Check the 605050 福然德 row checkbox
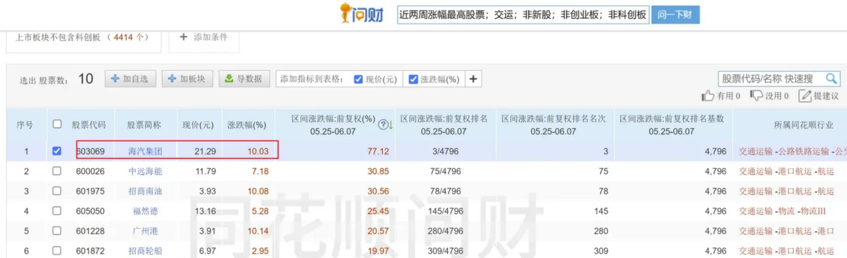The image size is (847, 258). pos(57,211)
